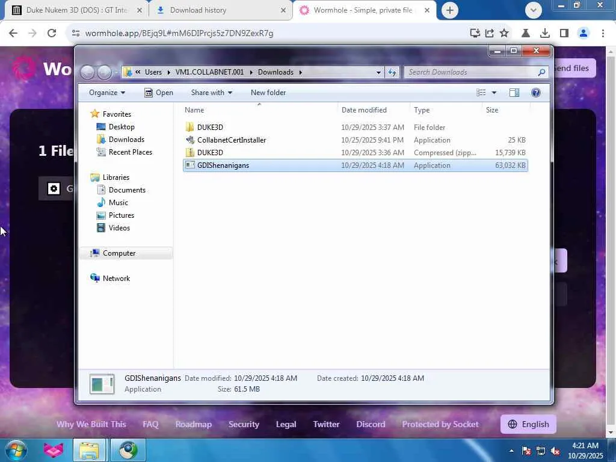Open Chrome downloads tray icon

pyautogui.click(x=544, y=34)
